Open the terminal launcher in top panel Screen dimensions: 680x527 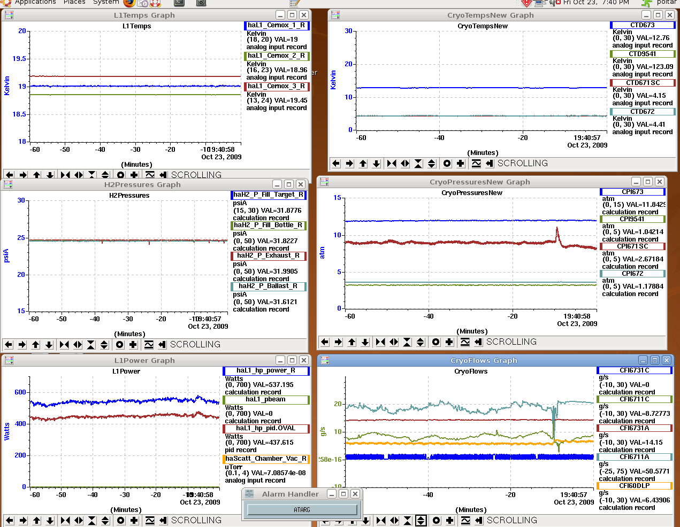click(x=179, y=3)
